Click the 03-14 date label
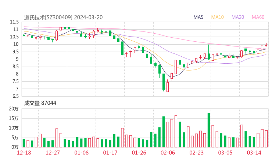Viewport: 272px width, 161px height. [x=254, y=153]
